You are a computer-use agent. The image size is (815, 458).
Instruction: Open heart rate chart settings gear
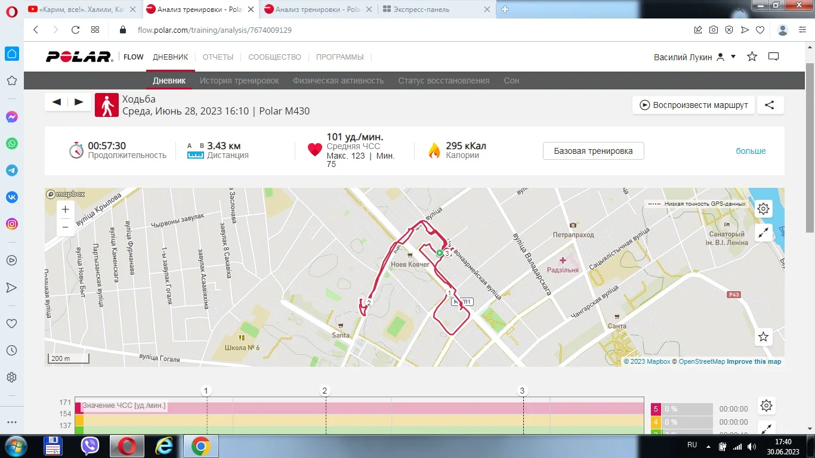coord(767,406)
